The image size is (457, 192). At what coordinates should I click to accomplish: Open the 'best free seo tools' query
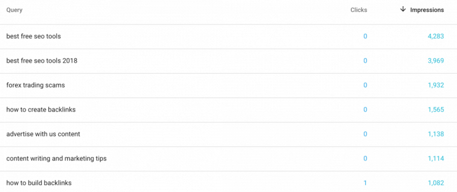click(34, 37)
